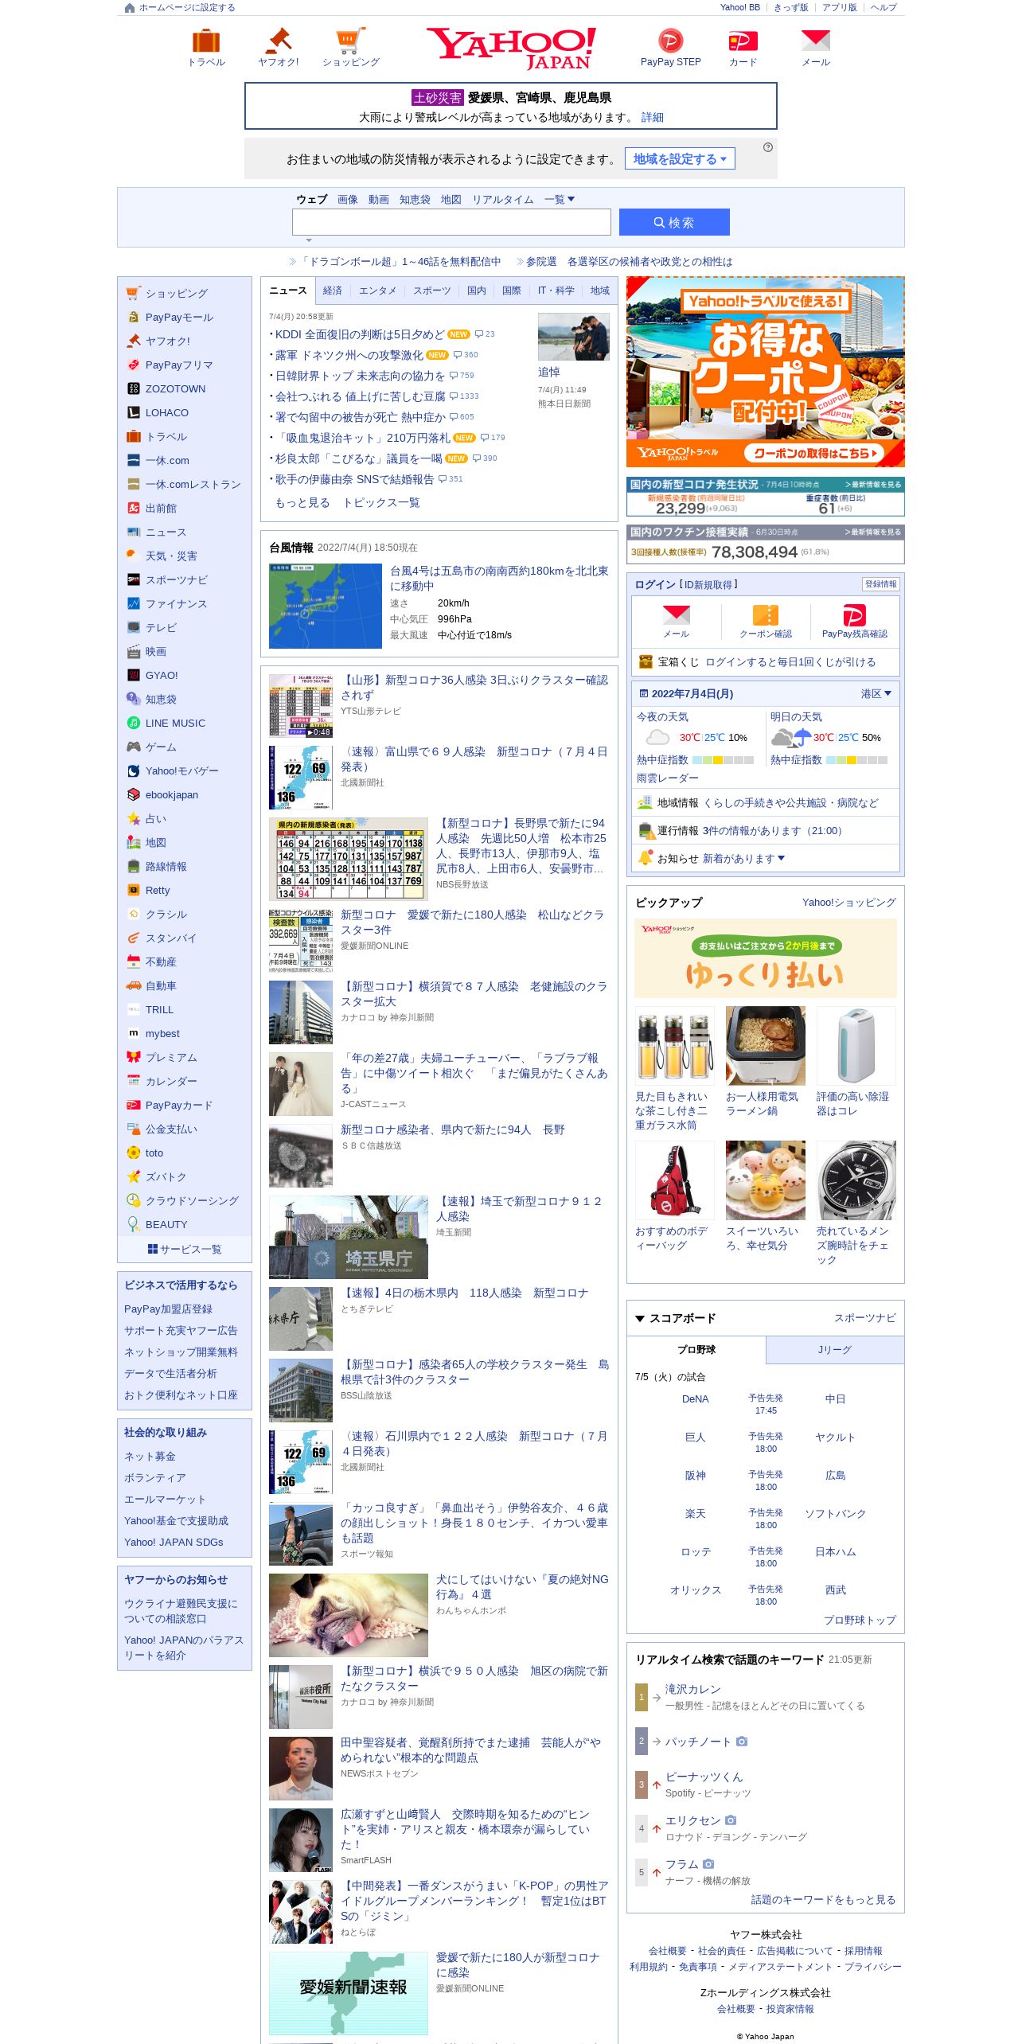Image resolution: width=1022 pixels, height=2044 pixels.
Task: Click the プロ野球トップ link
Action: 860,1620
